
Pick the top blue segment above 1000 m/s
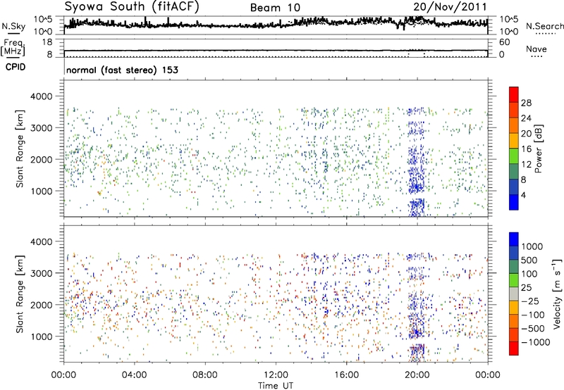514,239
